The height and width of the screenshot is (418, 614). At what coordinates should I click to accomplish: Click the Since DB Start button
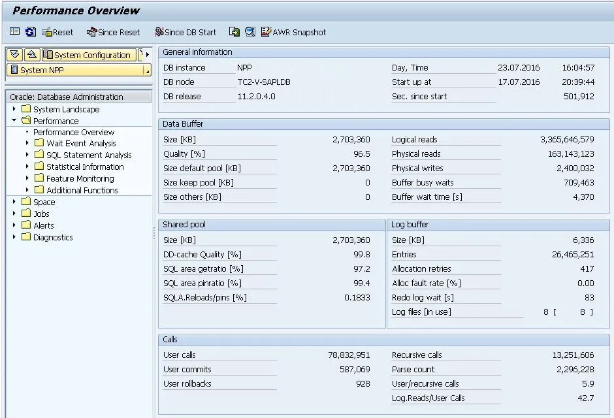click(x=185, y=32)
